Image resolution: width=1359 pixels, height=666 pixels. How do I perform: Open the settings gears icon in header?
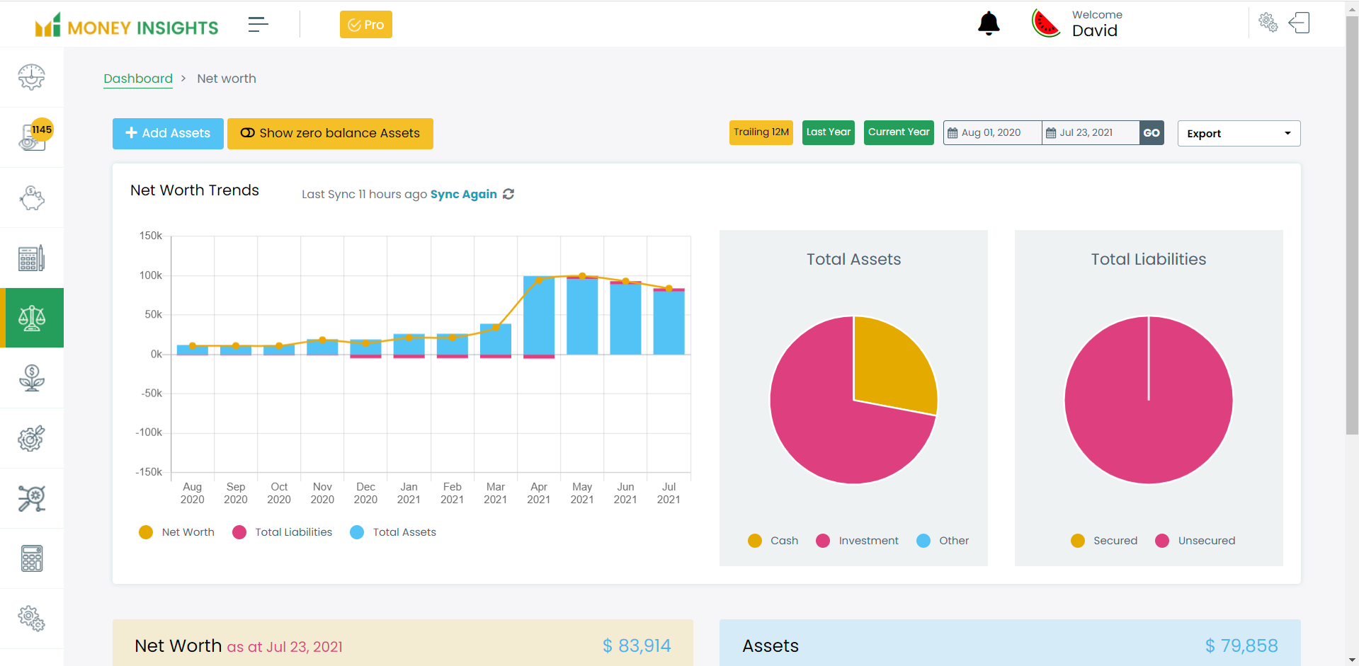tap(1268, 23)
